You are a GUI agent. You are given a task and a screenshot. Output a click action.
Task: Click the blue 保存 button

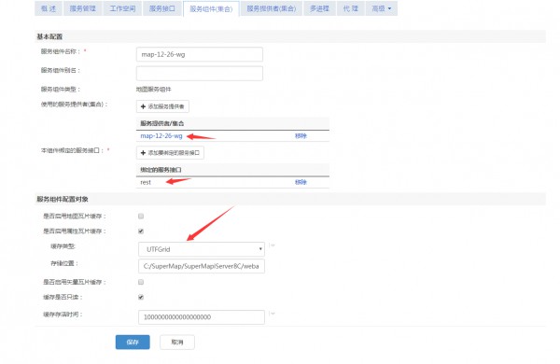coord(133,343)
